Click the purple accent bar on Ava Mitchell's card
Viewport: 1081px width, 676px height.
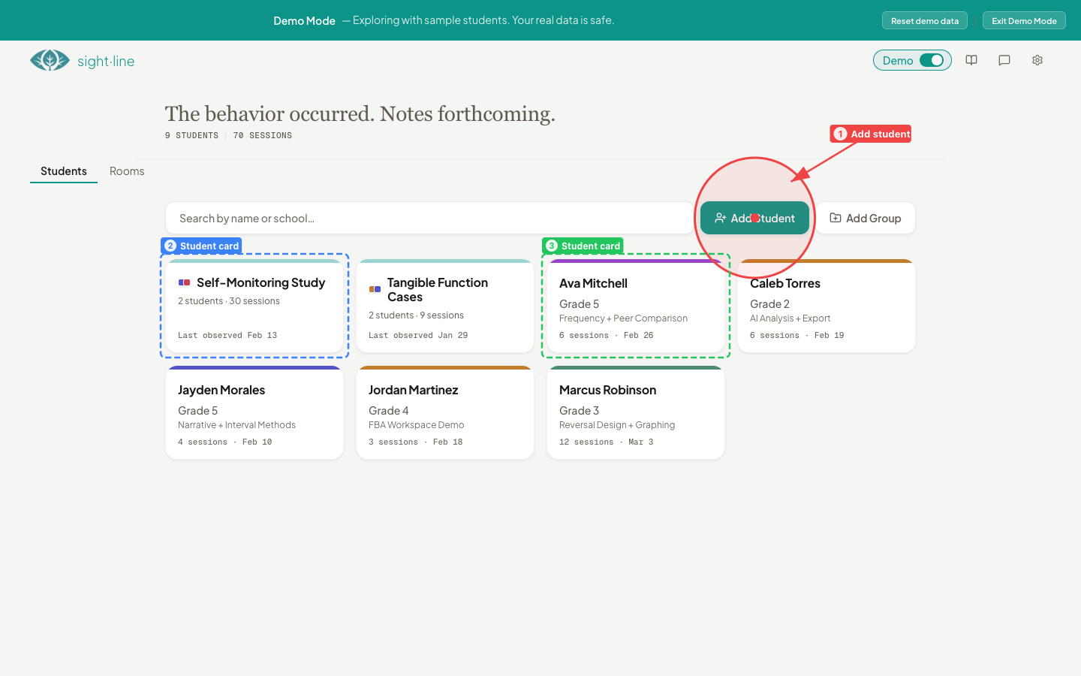coord(636,262)
